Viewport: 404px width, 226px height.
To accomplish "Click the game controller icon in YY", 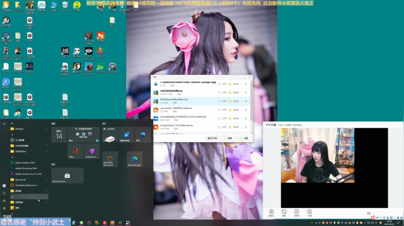I will [x=309, y=213].
